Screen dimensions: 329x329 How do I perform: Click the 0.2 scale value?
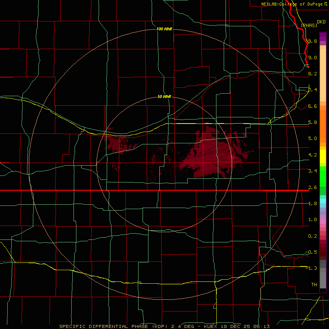click(313, 236)
